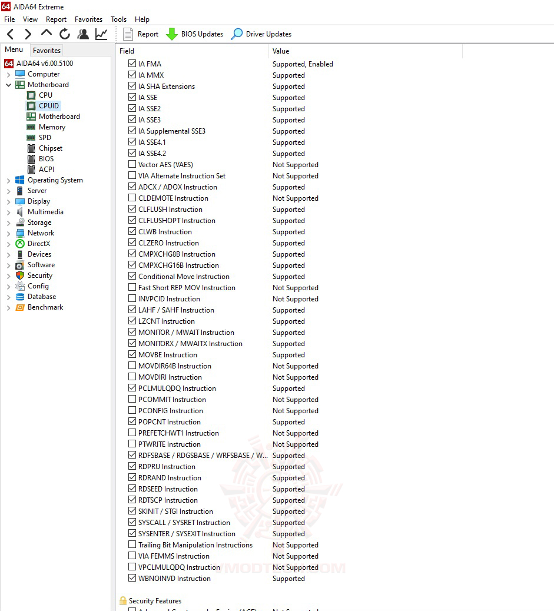The image size is (554, 611).
Task: Click the Report page icon
Action: (x=128, y=34)
